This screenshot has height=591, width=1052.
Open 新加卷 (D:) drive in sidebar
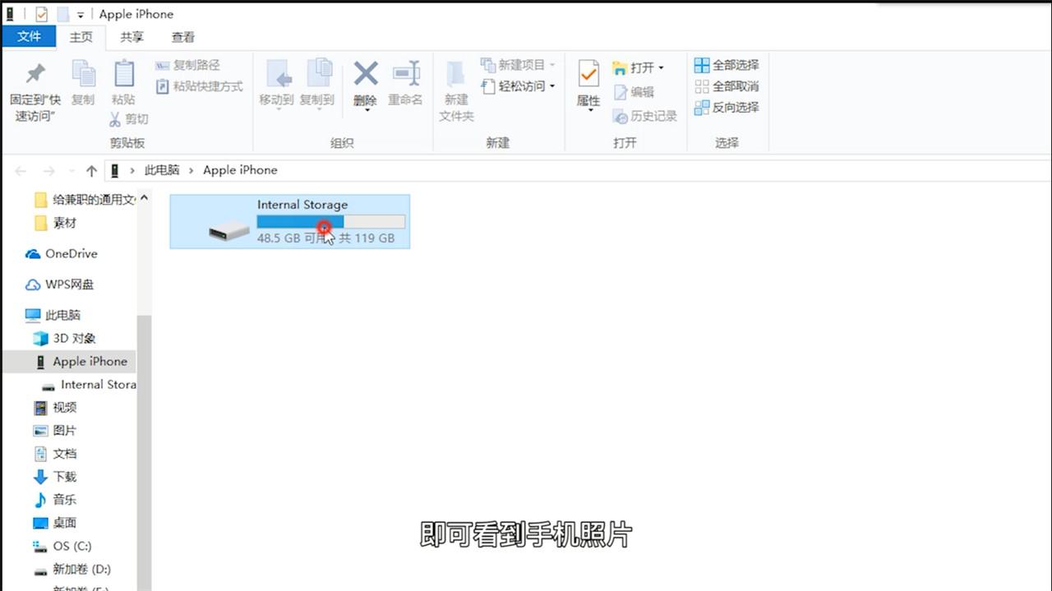(x=72, y=569)
